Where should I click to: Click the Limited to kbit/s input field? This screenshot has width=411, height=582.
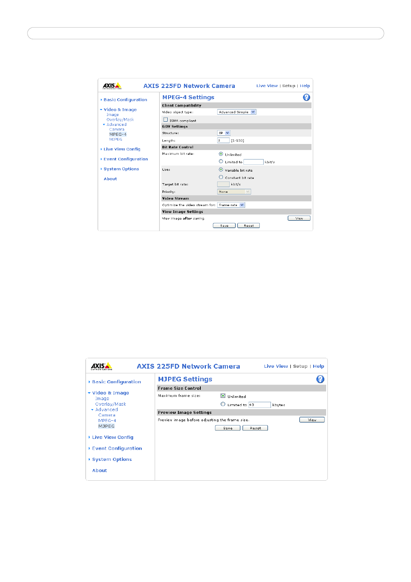(x=253, y=162)
